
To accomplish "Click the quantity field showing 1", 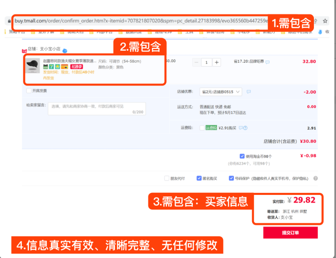I will click(x=207, y=62).
